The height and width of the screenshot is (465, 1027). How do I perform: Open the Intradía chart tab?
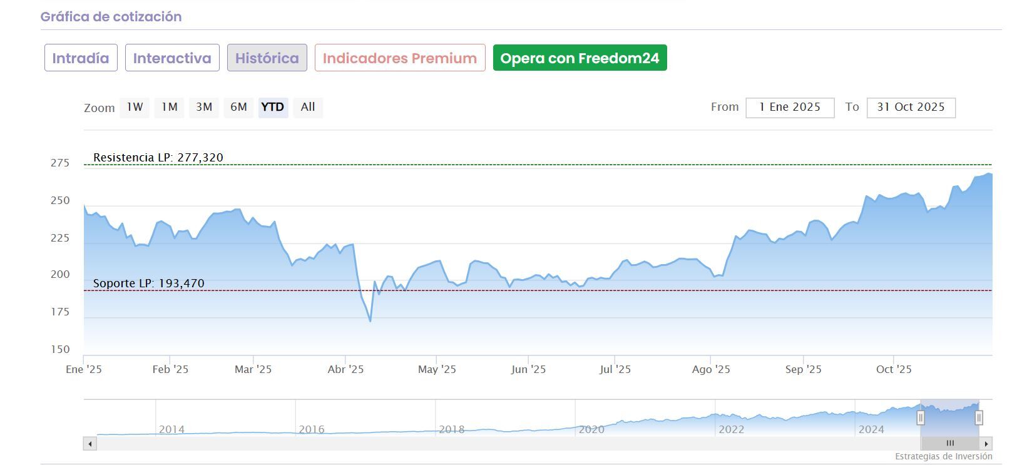81,58
